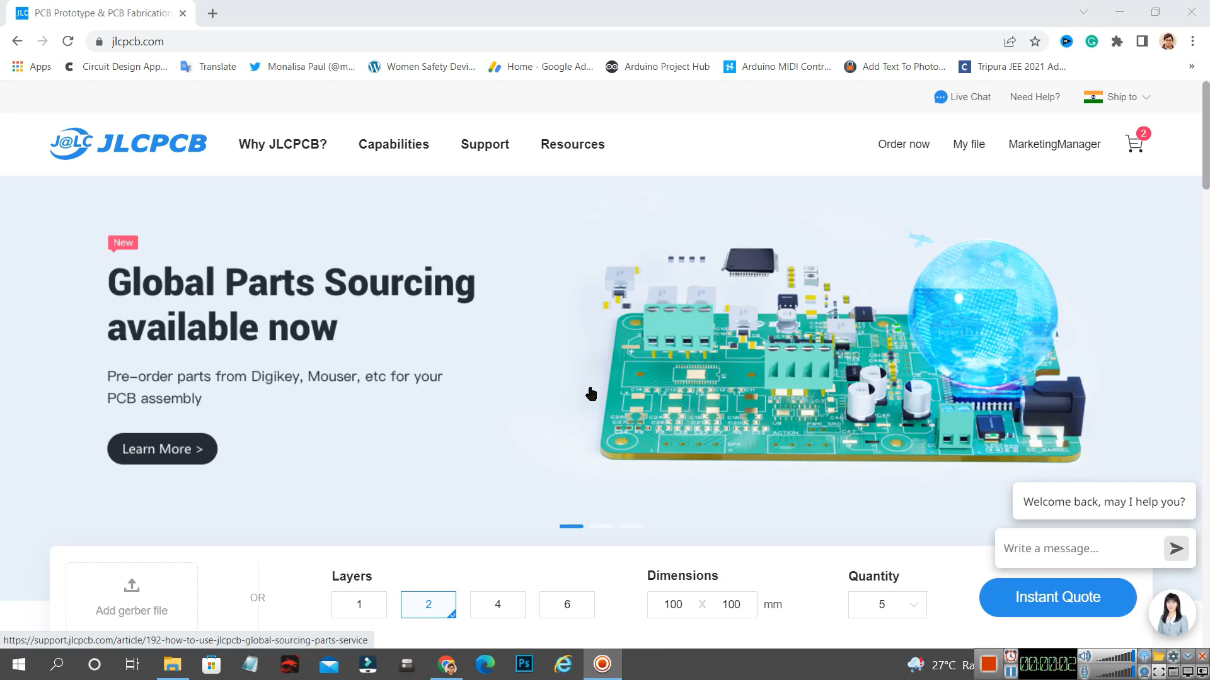Pause the recording in the recorder toolbar
Viewport: 1210px width, 680px height.
[x=1010, y=672]
